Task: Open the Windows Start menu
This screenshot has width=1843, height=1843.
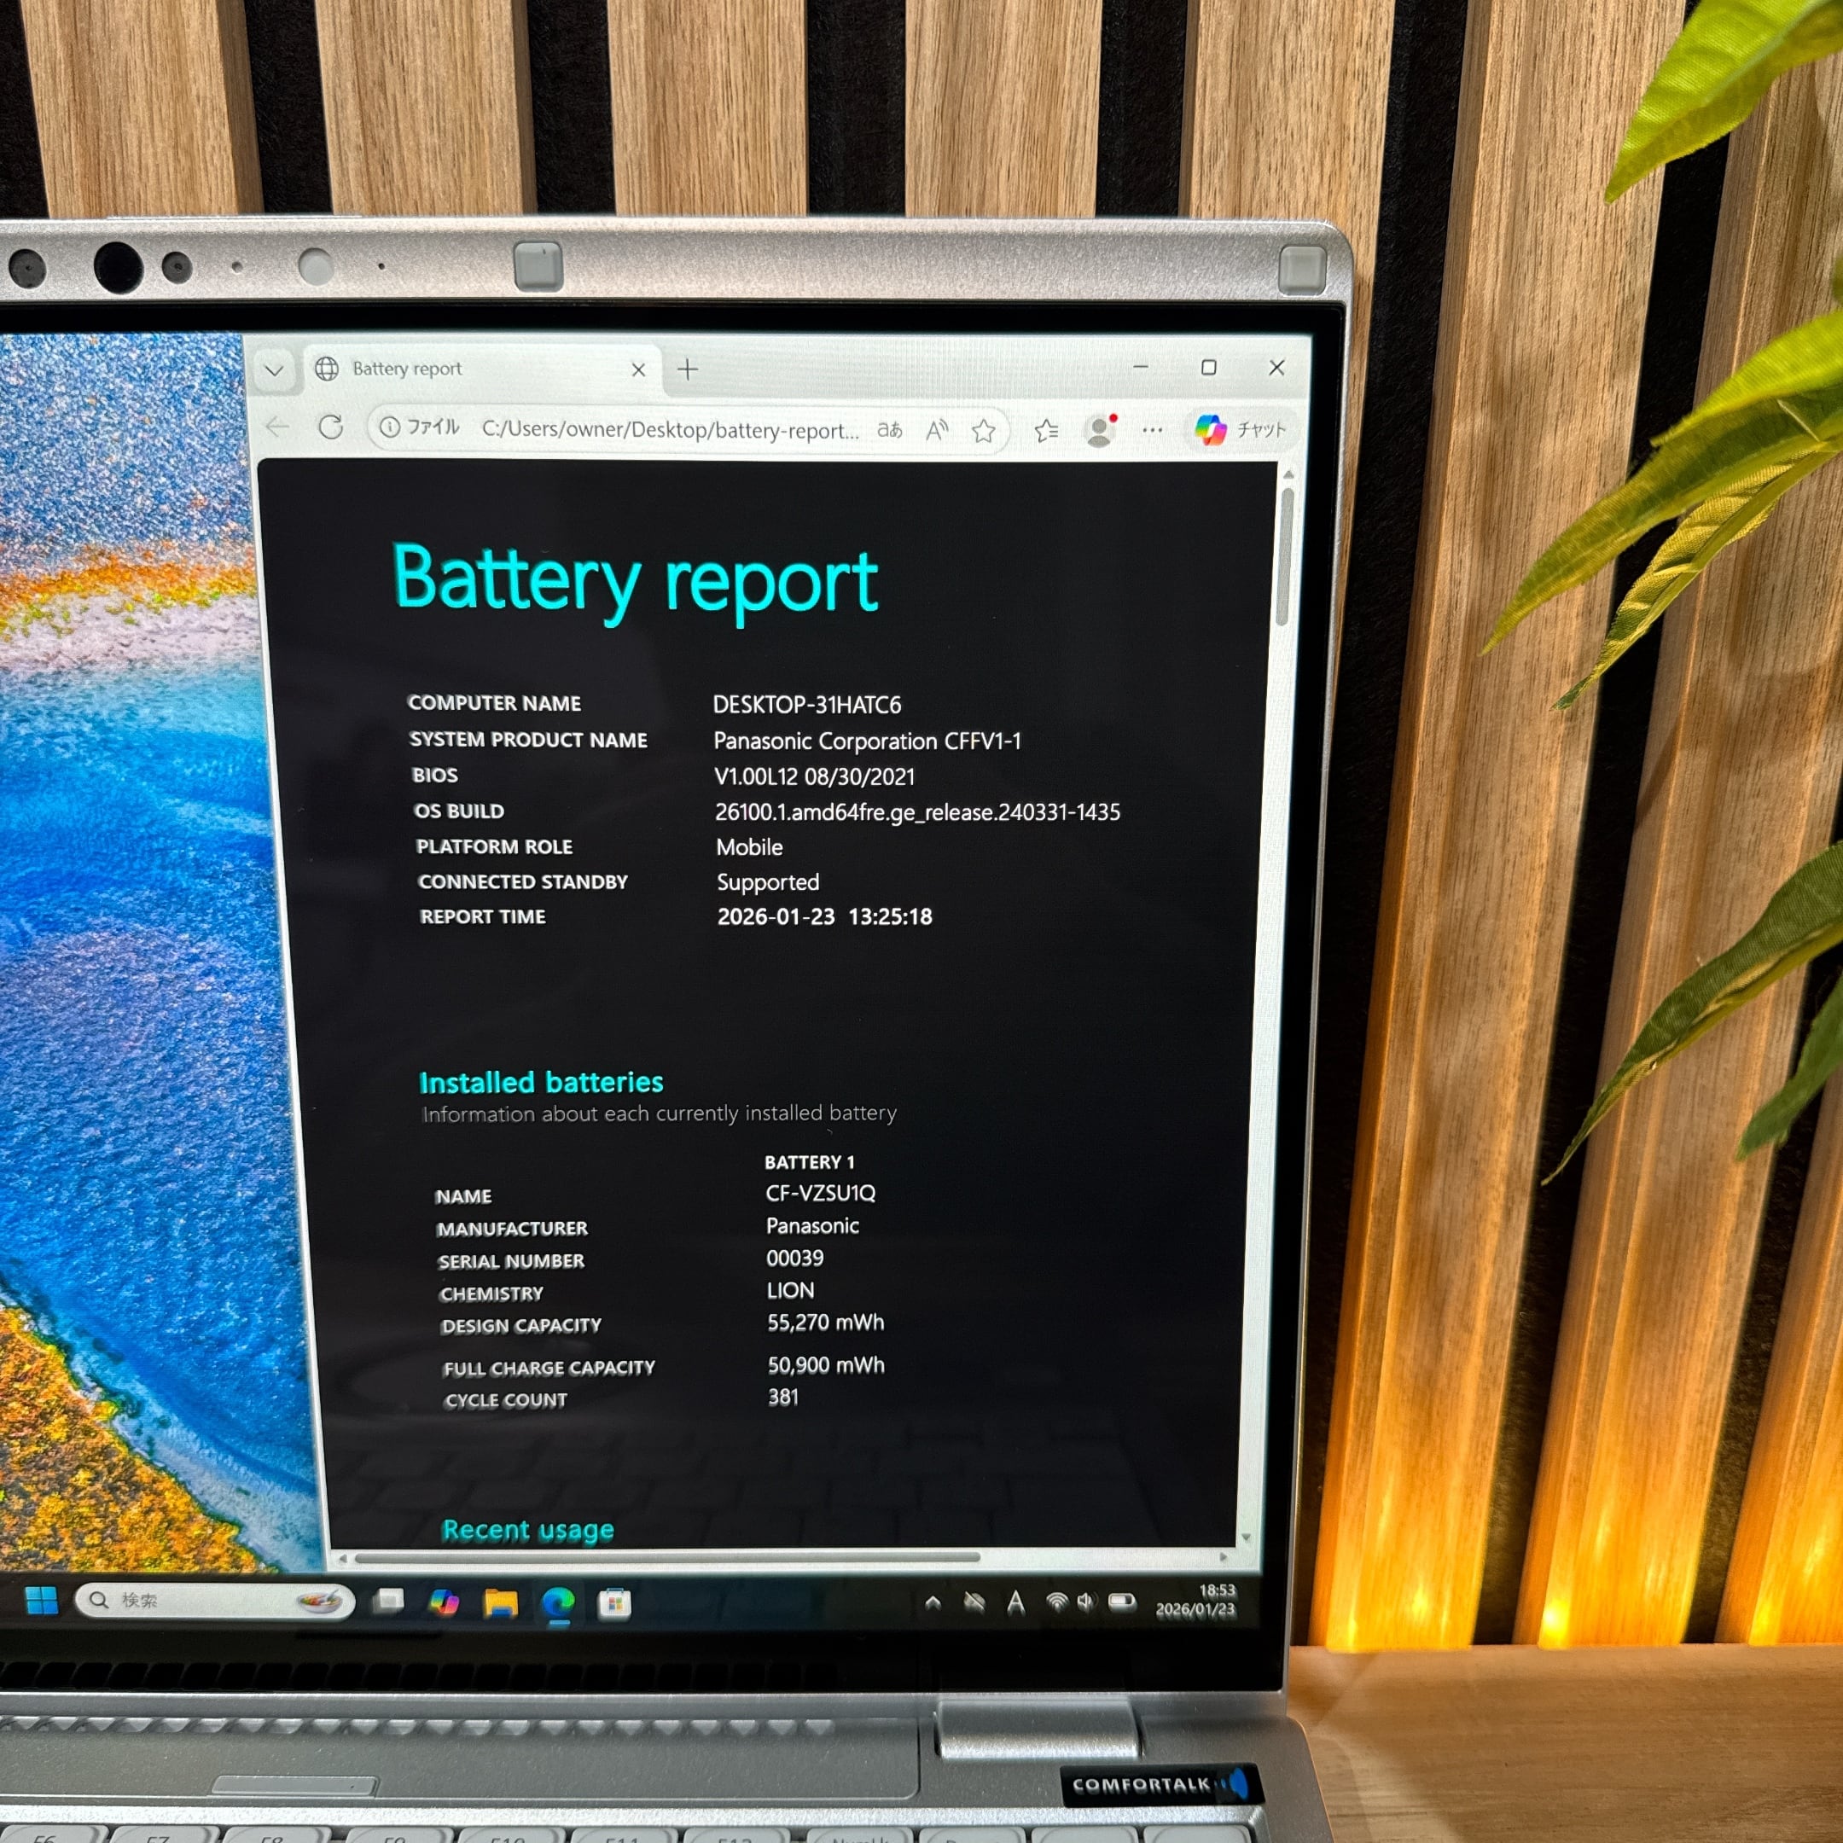Action: pos(42,1600)
